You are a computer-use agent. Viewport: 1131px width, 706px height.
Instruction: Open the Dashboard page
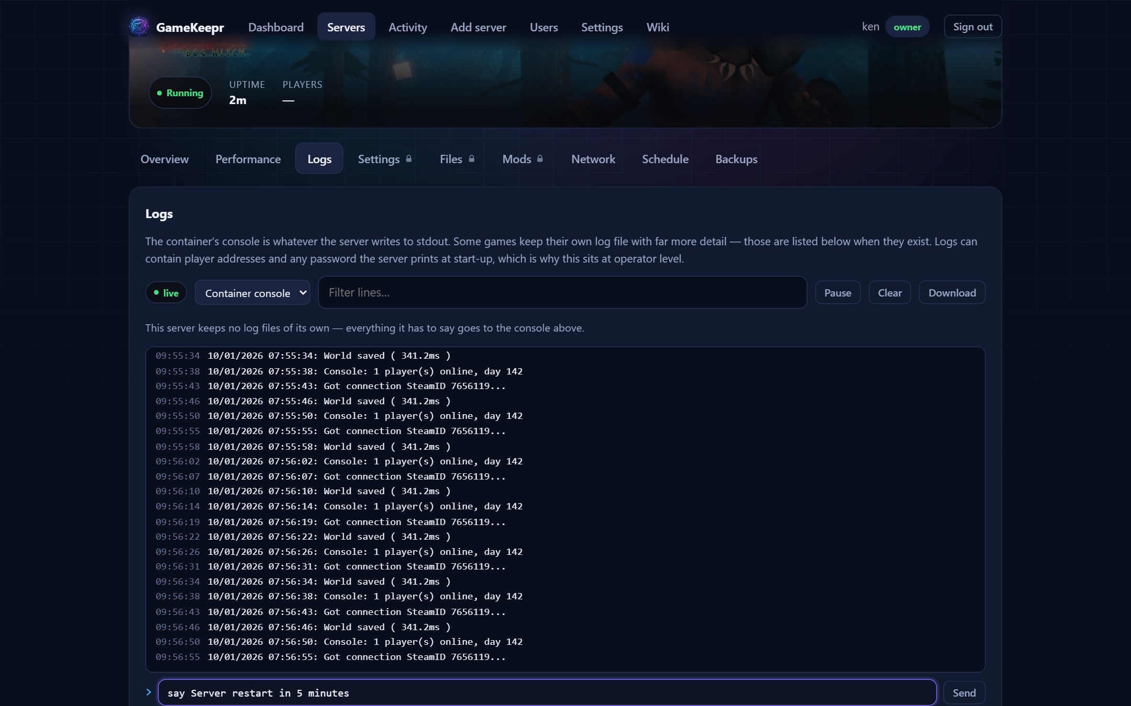276,27
